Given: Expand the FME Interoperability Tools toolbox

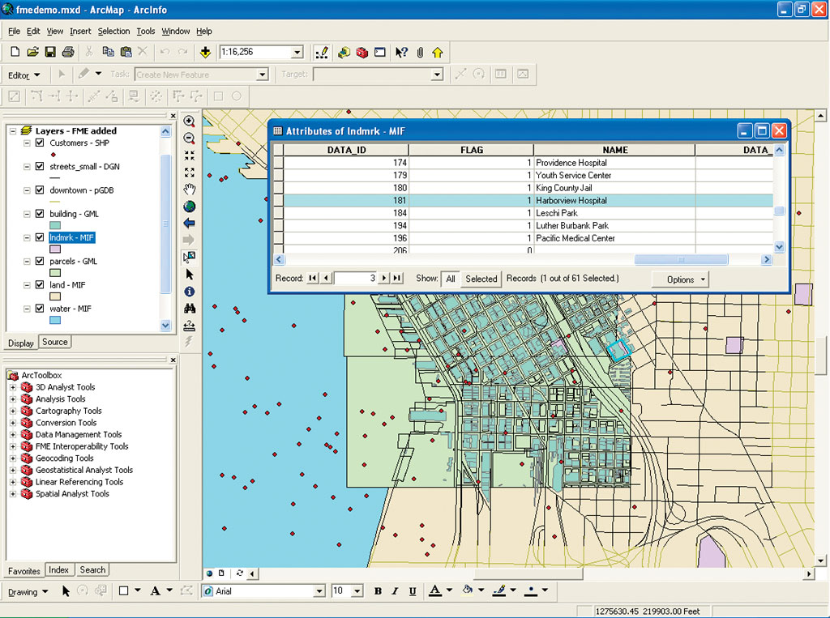Looking at the screenshot, I should pyautogui.click(x=13, y=446).
